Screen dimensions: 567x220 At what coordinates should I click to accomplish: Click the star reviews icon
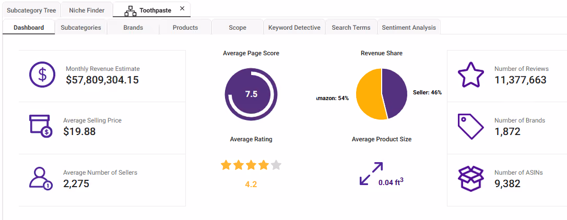[x=471, y=75]
